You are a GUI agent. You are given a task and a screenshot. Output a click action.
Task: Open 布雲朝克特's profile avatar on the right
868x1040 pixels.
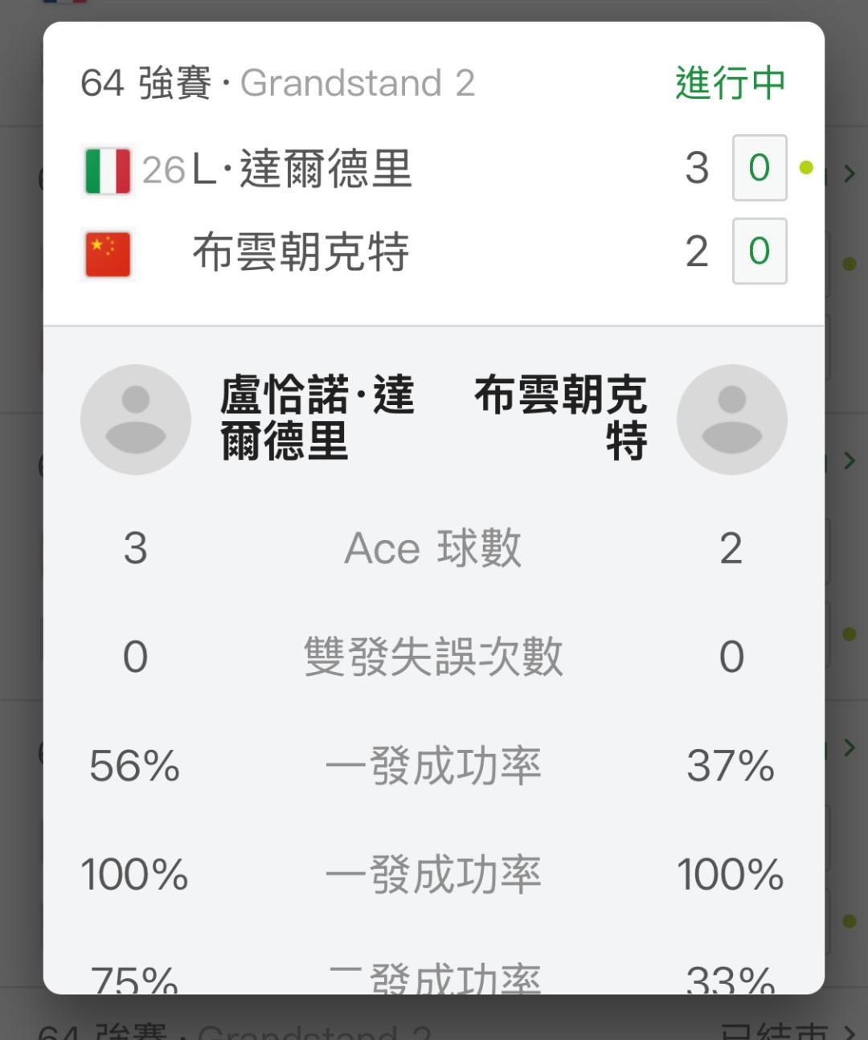(731, 420)
